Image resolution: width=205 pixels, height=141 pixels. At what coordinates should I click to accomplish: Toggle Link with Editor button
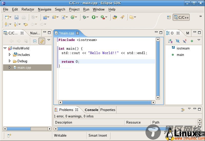point(42,41)
